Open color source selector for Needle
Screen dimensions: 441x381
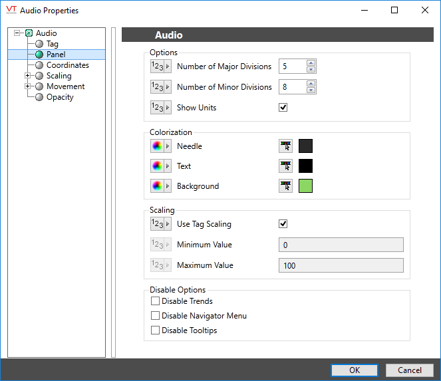[x=160, y=146]
